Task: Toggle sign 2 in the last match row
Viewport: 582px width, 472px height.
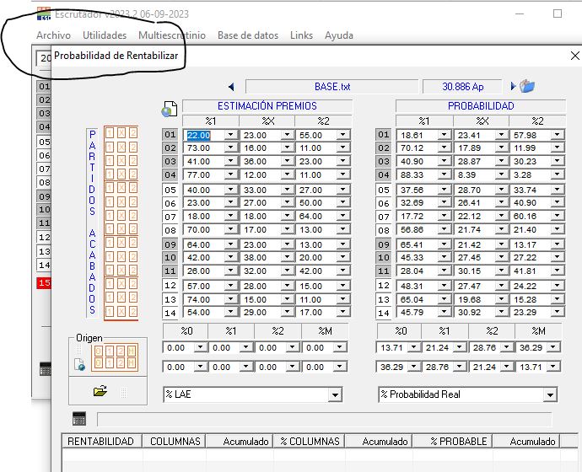Action: coord(133,311)
